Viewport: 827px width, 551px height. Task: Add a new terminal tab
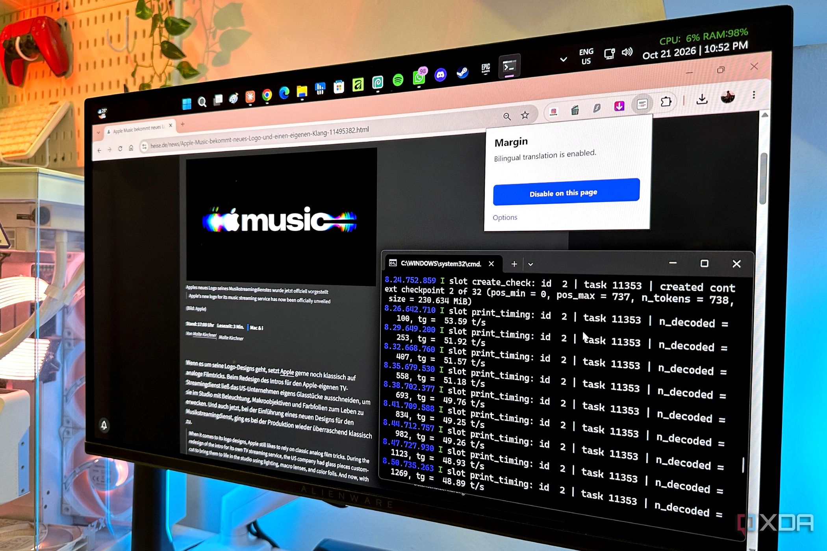tap(514, 264)
